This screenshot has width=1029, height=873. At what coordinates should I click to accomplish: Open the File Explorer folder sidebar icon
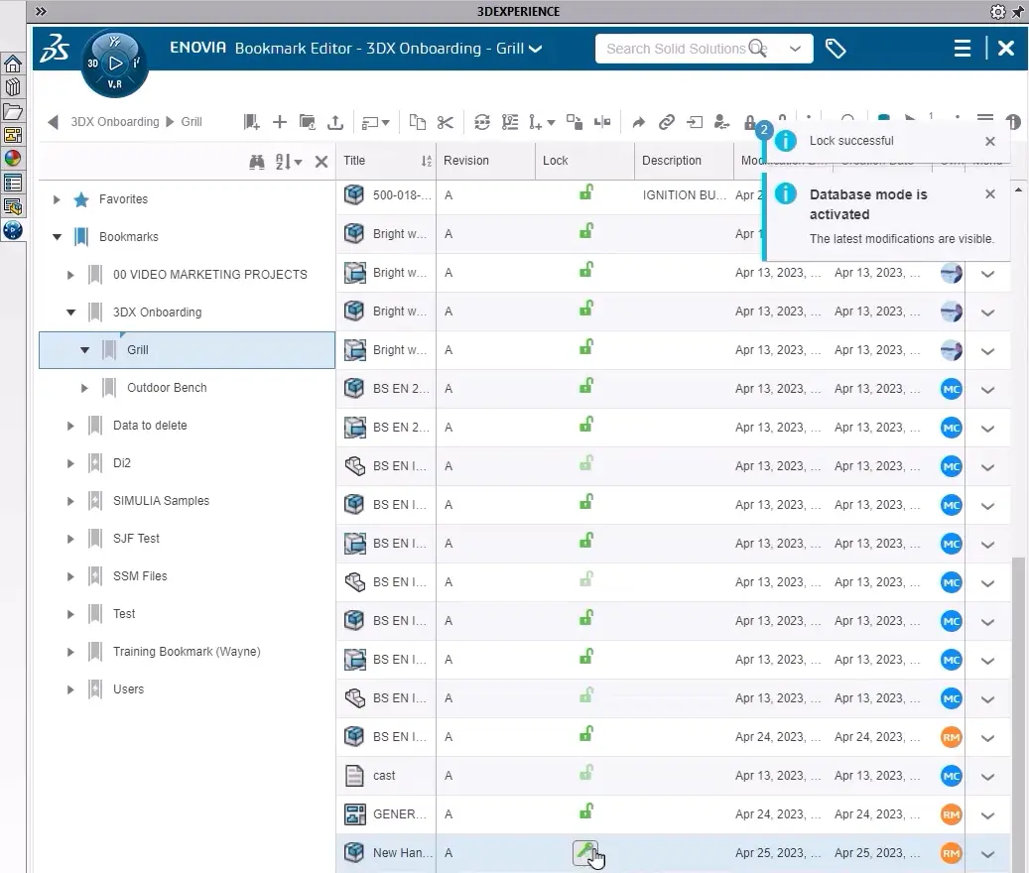(13, 111)
